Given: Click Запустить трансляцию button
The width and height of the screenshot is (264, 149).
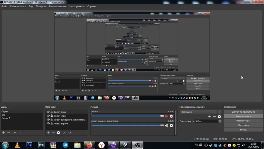Looking at the screenshot, I should tap(243, 112).
